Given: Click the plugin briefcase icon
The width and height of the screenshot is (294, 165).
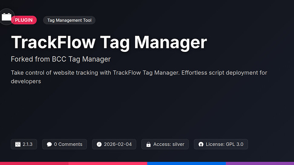Looking at the screenshot, I should [x=6, y=17].
